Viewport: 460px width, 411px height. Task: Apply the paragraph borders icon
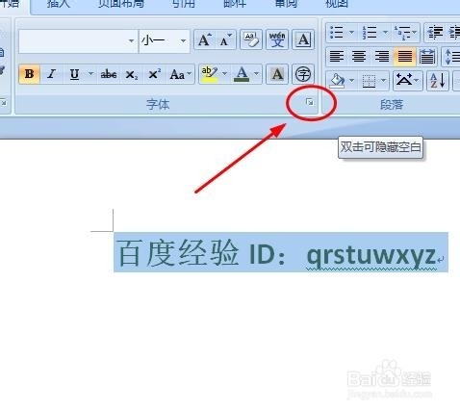tap(369, 81)
